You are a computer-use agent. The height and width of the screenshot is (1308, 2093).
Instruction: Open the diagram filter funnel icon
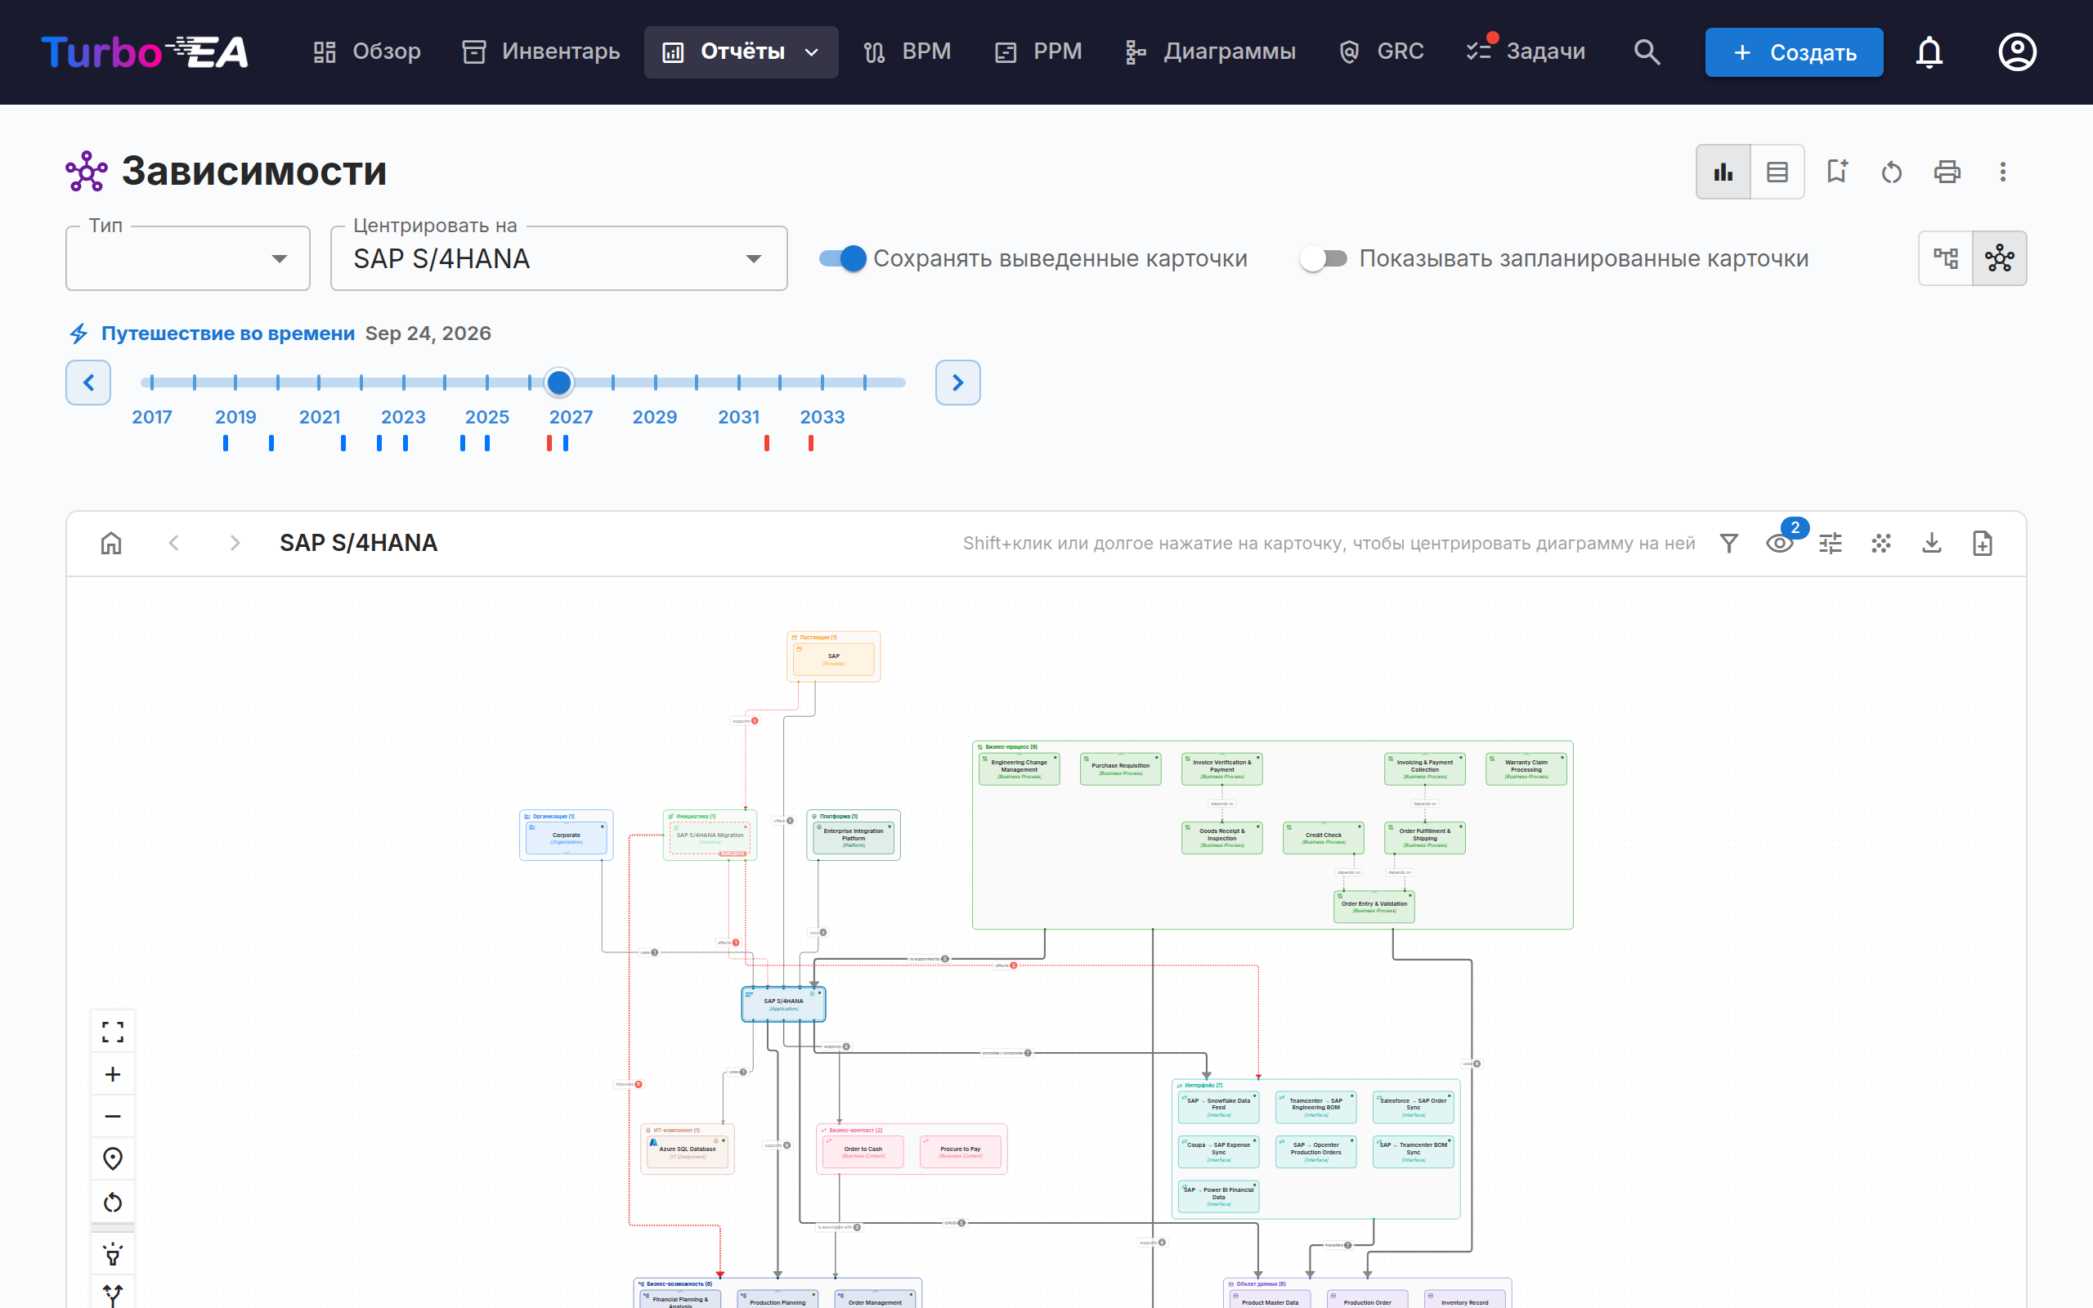(1729, 544)
